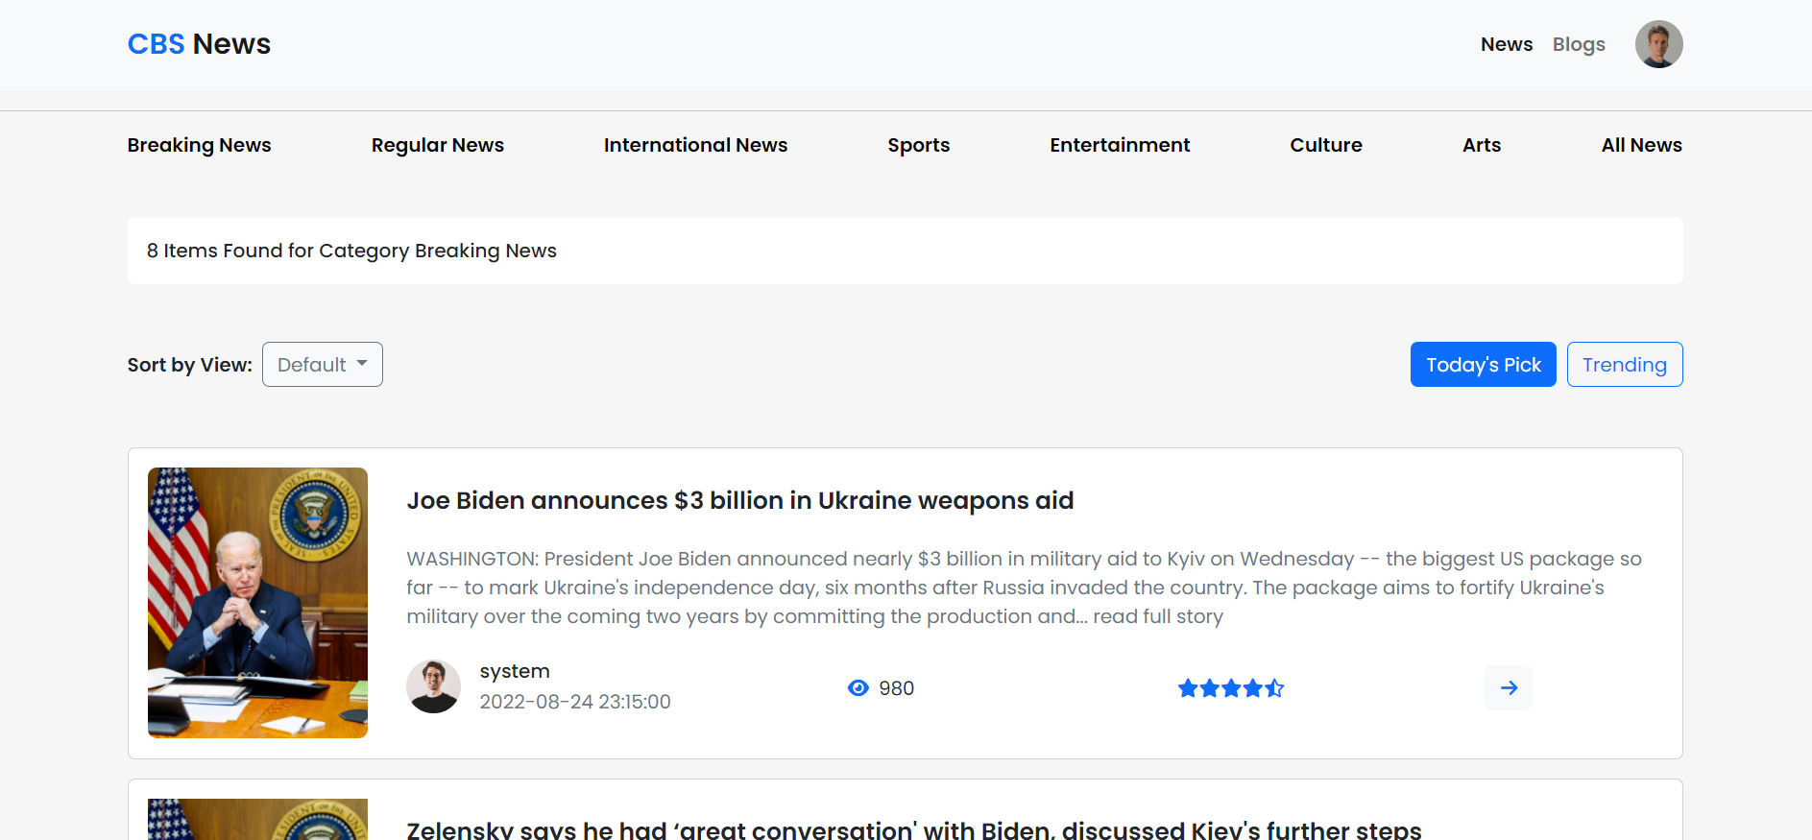Open the Joe Biden Ukraine aid thumbnail

(257, 603)
